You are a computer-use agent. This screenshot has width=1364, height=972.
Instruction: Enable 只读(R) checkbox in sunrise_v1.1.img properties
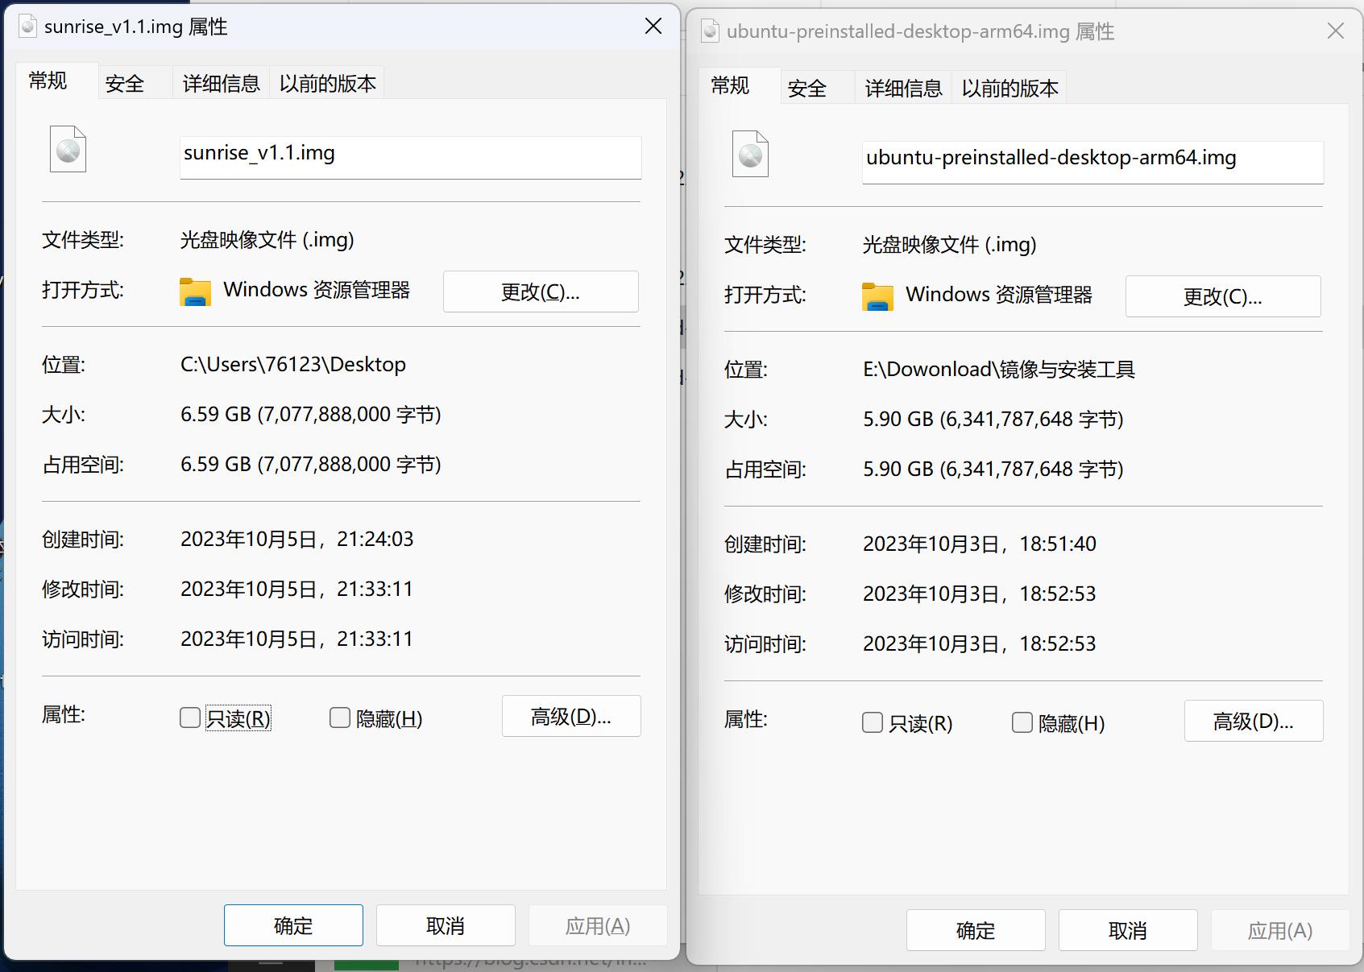190,718
